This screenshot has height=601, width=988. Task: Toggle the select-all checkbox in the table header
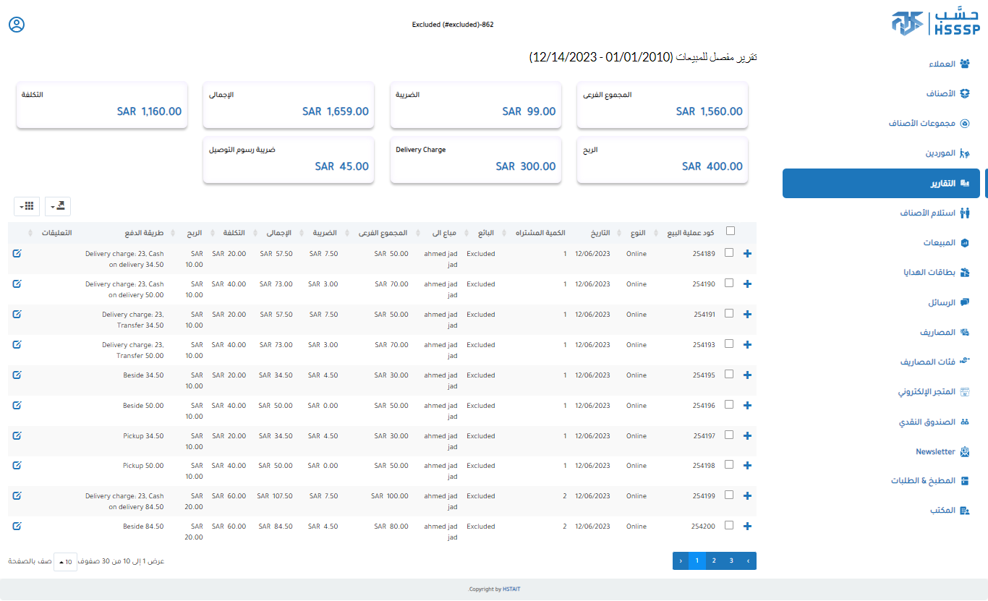pyautogui.click(x=730, y=231)
